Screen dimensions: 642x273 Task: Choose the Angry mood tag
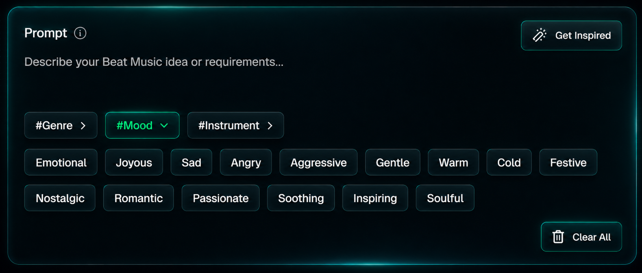tap(246, 162)
